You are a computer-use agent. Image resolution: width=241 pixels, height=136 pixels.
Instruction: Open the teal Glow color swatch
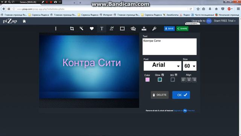tap(160, 80)
